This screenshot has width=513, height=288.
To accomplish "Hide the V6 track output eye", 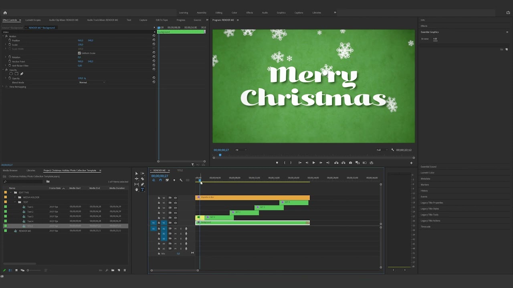I will [175, 198].
